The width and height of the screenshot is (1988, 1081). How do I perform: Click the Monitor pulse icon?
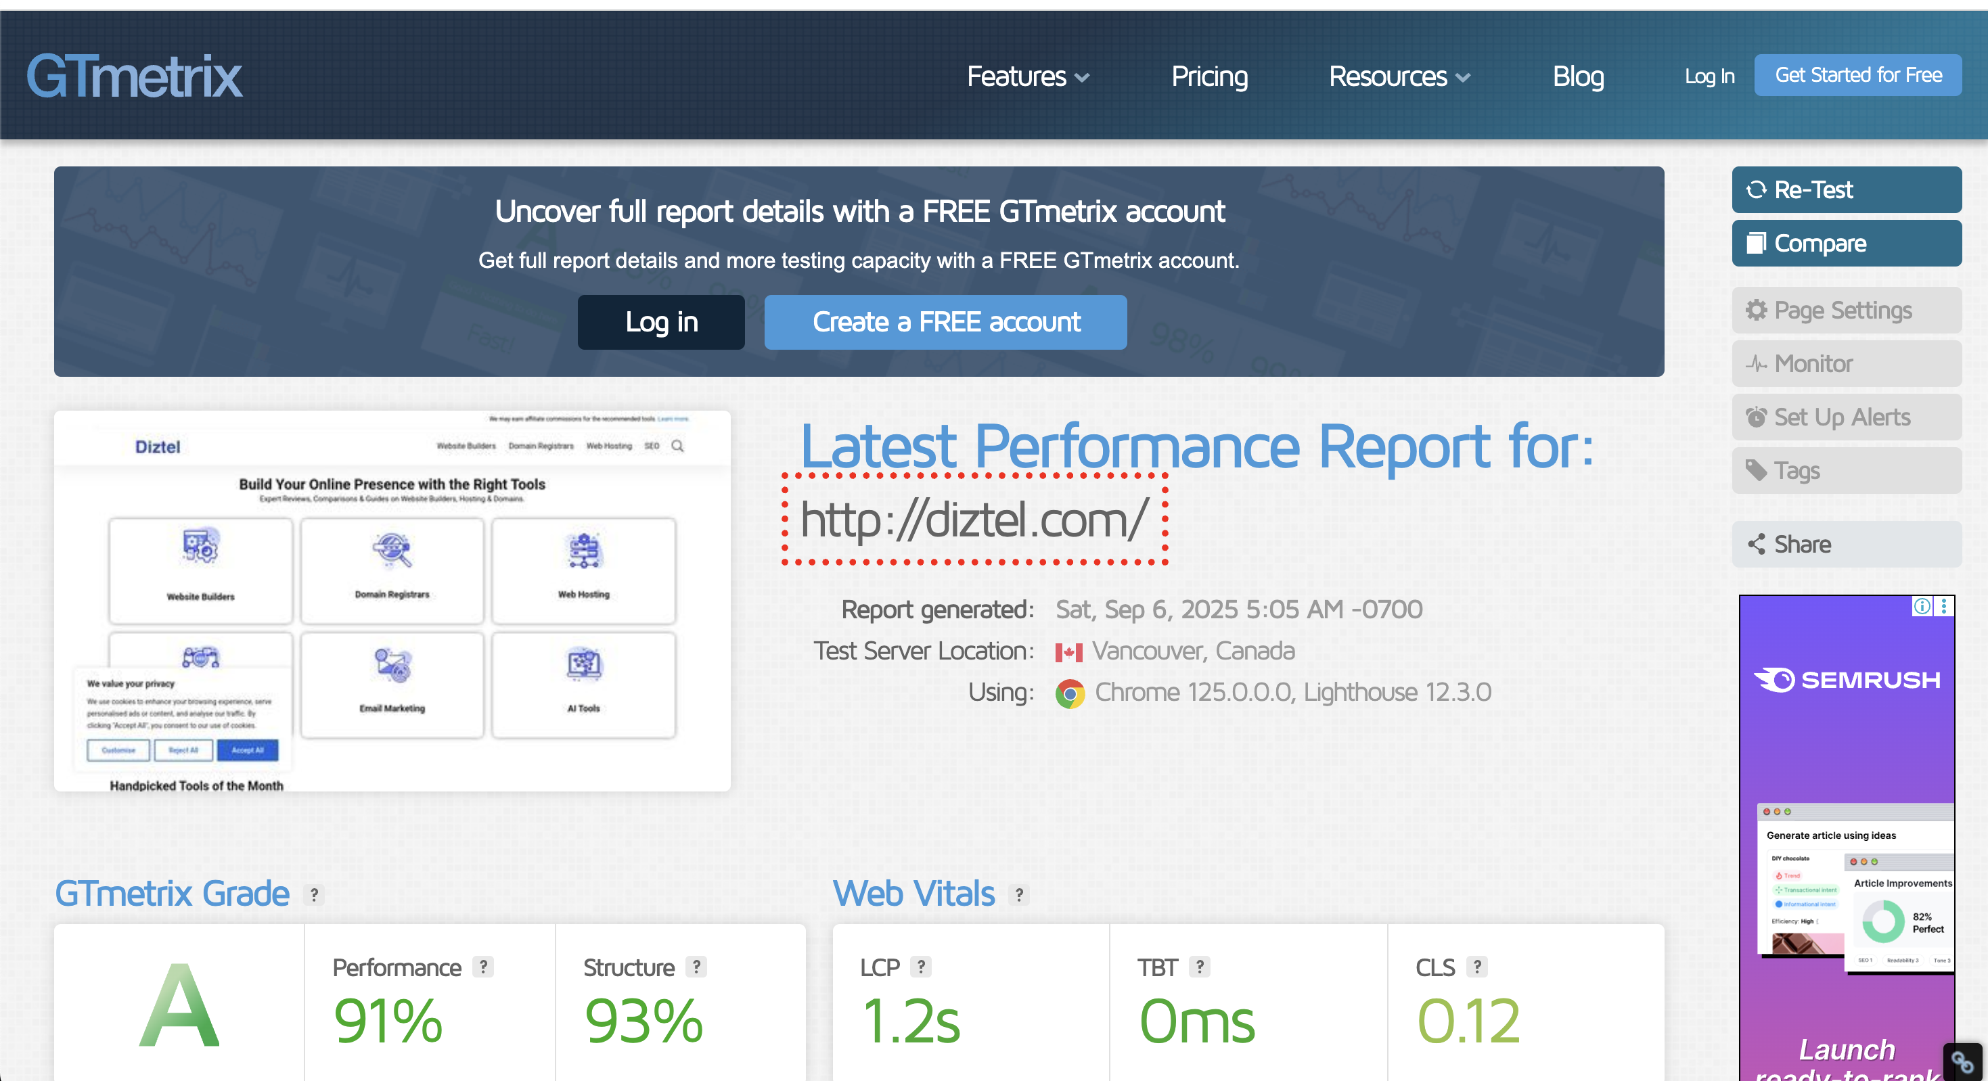(x=1756, y=363)
